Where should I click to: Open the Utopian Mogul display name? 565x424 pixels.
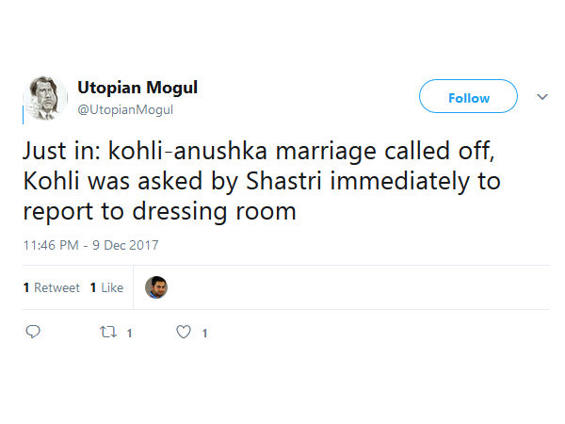[x=137, y=89]
